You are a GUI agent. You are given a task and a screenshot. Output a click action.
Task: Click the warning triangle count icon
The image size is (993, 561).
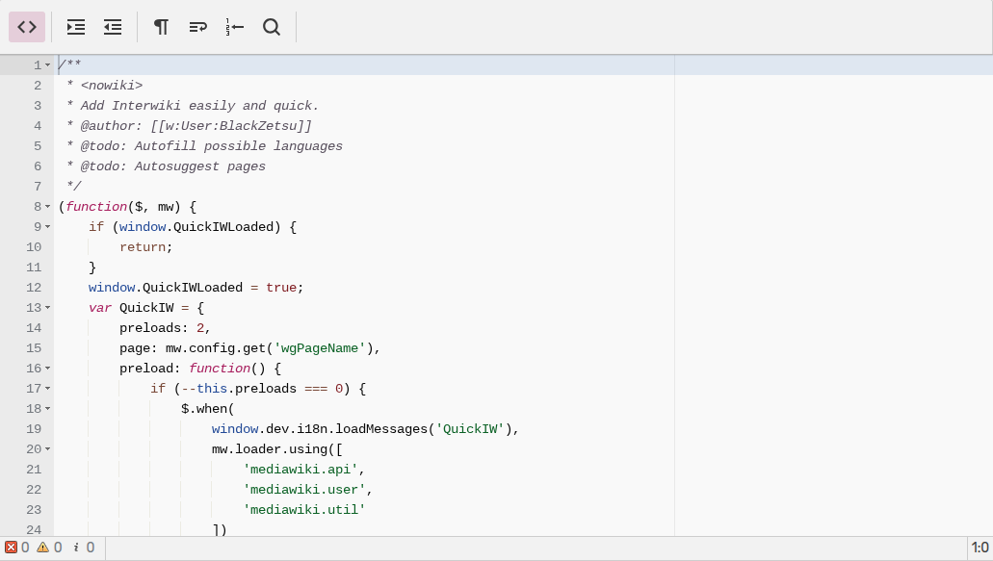click(42, 548)
